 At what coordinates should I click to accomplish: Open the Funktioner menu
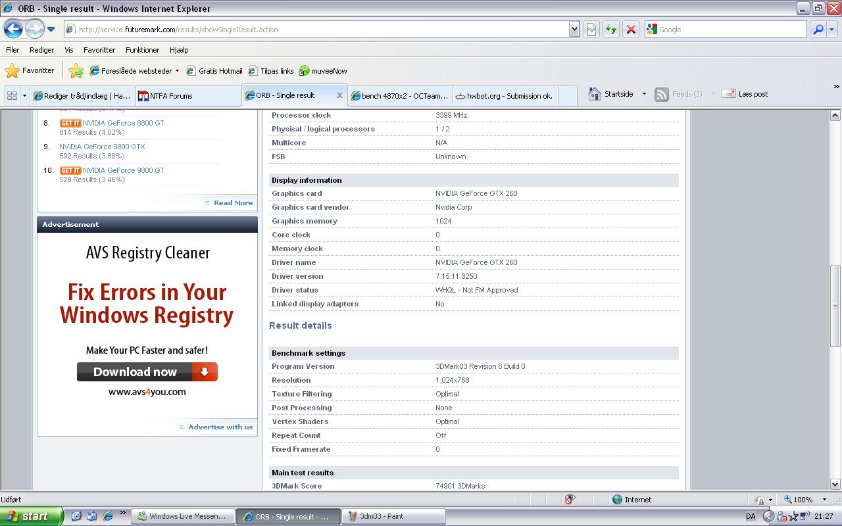[142, 50]
